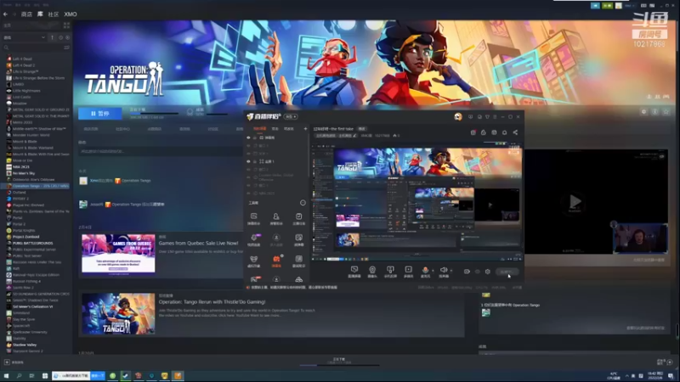Click the share icon in the 直播伴侣 window
Image resolution: width=680 pixels, height=382 pixels.
click(x=515, y=132)
